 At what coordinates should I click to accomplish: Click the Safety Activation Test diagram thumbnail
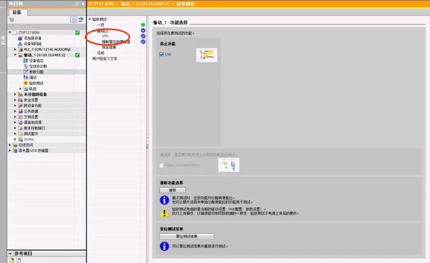229,165
